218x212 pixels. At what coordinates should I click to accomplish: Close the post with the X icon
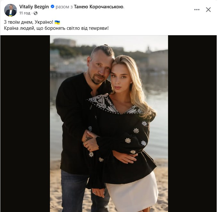tap(208, 10)
